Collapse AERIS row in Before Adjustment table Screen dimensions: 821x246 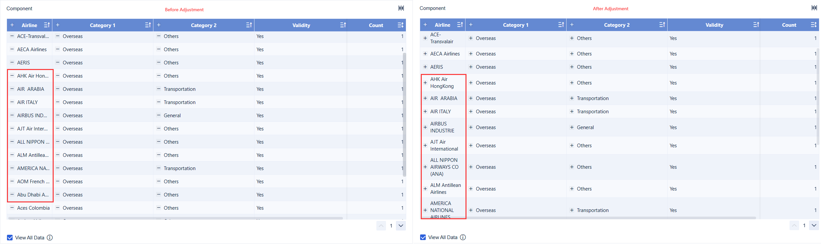pos(12,62)
